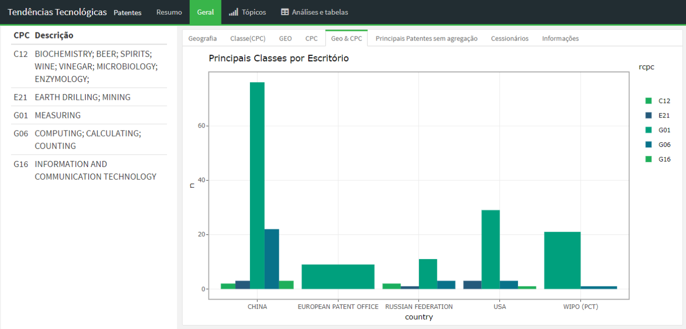Select the EARTH DRILLING; MINING table row
Image resolution: width=686 pixels, height=329 pixels.
[89, 97]
